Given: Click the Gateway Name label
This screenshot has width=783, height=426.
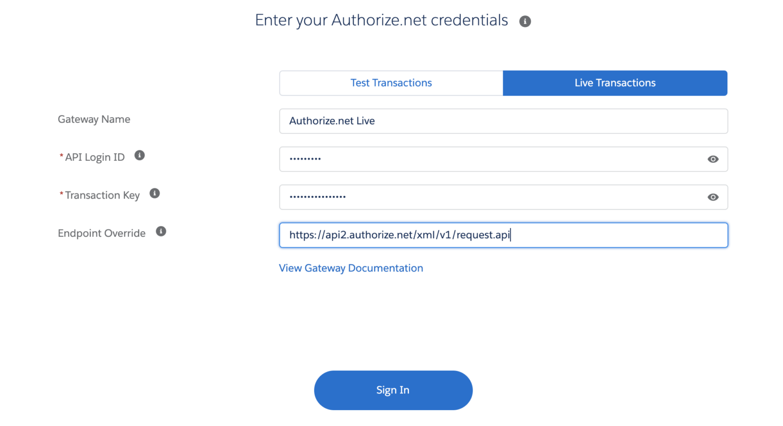Looking at the screenshot, I should pyautogui.click(x=94, y=119).
